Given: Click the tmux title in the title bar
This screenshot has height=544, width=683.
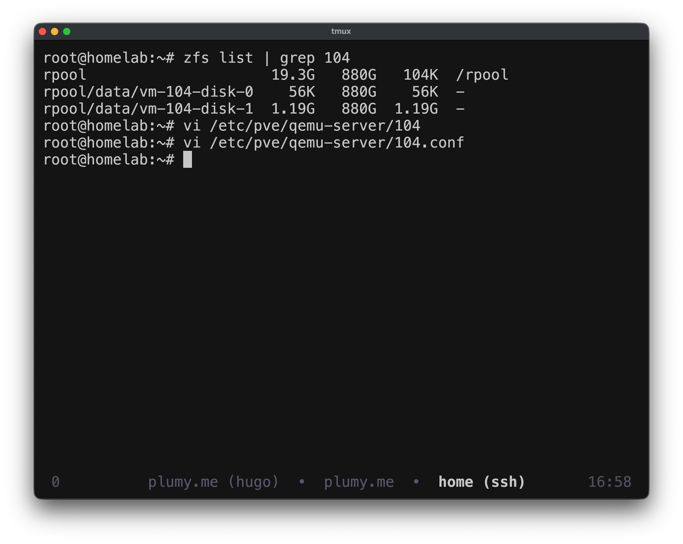Looking at the screenshot, I should click(x=341, y=31).
